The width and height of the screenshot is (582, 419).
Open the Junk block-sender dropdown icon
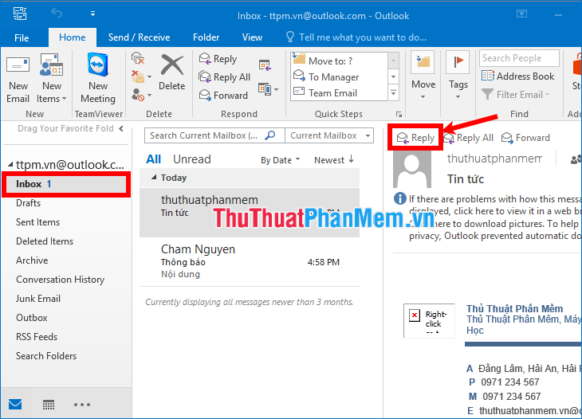pyautogui.click(x=141, y=96)
